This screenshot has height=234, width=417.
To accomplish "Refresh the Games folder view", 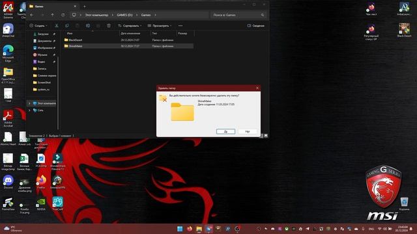I will (63, 15).
